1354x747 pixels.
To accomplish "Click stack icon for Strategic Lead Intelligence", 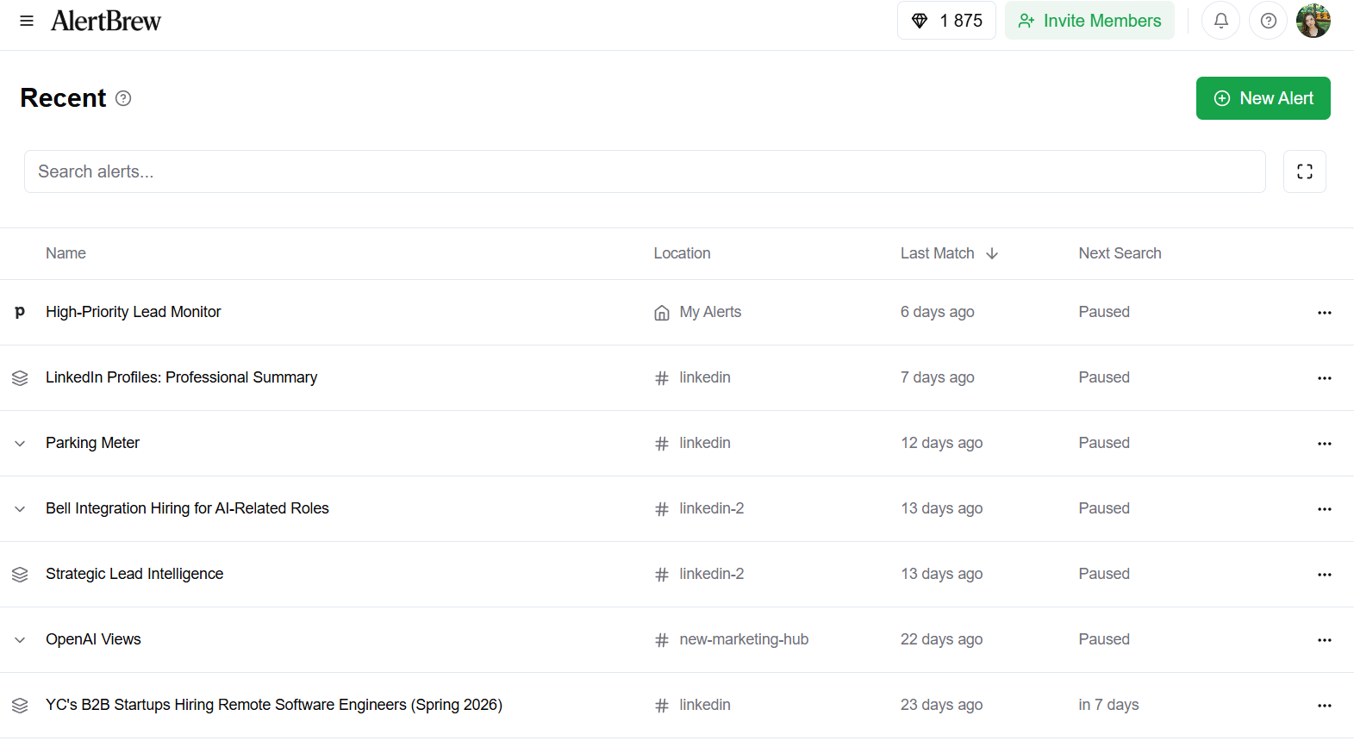I will 20,575.
